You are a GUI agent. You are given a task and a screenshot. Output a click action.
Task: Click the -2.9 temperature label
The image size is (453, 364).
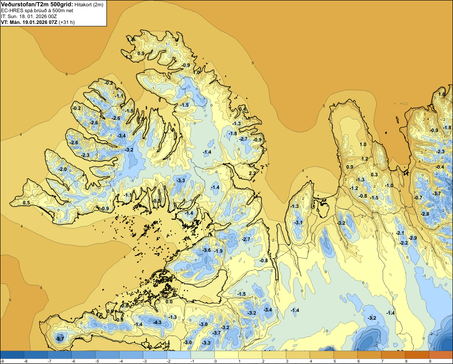(413, 238)
